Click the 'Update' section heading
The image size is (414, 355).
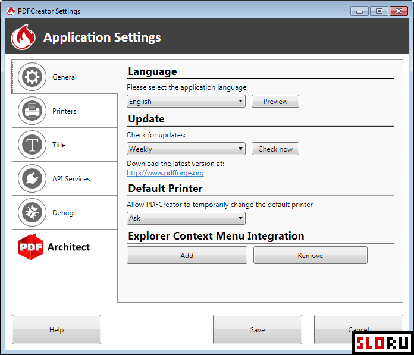pos(146,120)
